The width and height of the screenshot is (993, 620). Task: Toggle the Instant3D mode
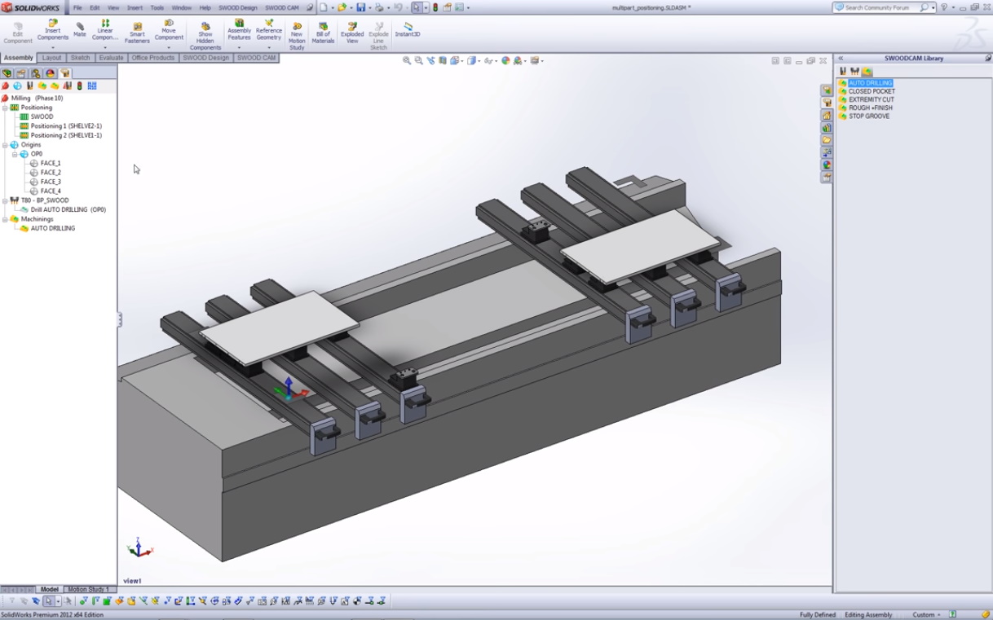tap(408, 29)
